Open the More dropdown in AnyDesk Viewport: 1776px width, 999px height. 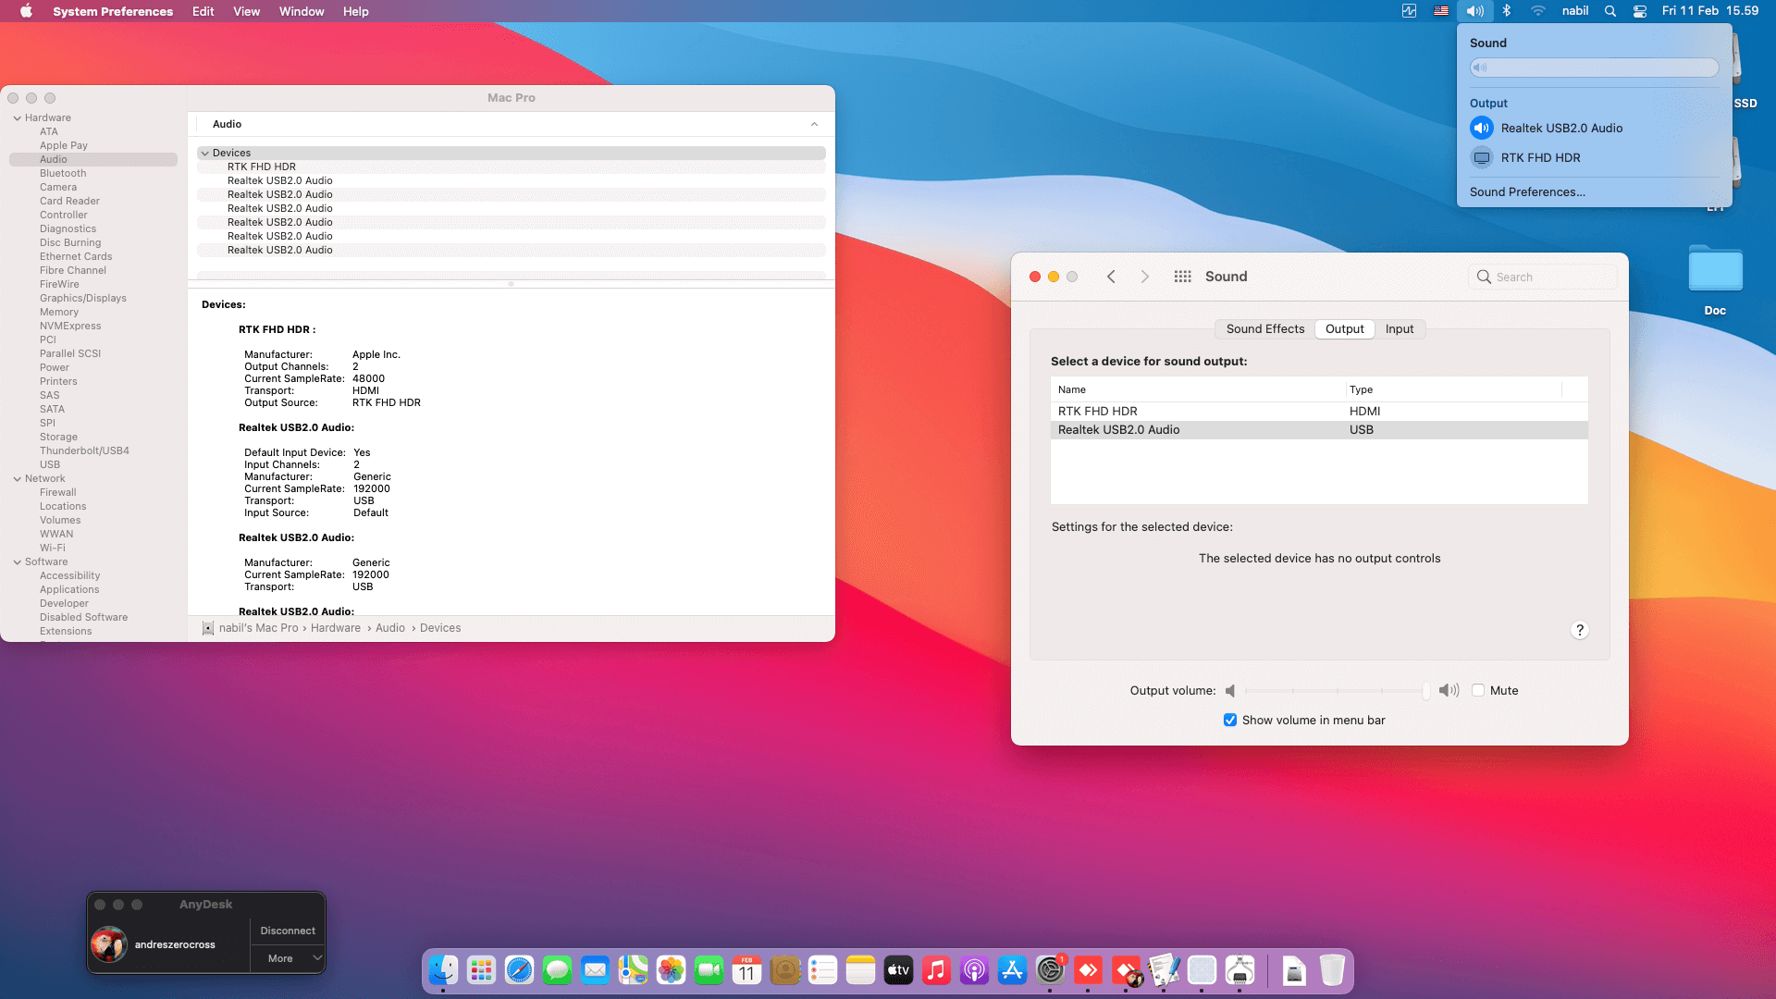coord(288,958)
